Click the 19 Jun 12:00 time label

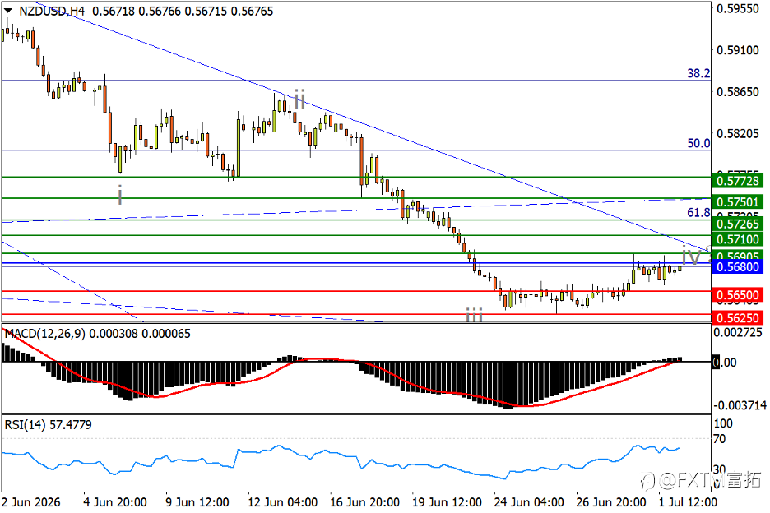coord(447,502)
